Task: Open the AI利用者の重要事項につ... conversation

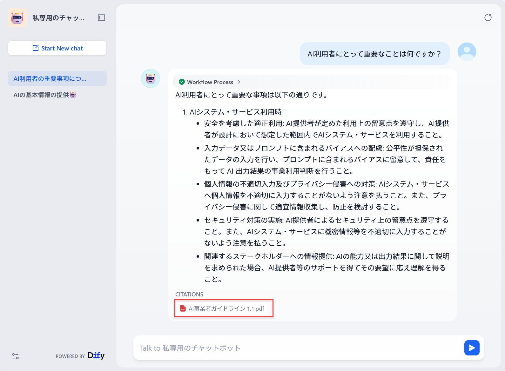Action: point(57,79)
